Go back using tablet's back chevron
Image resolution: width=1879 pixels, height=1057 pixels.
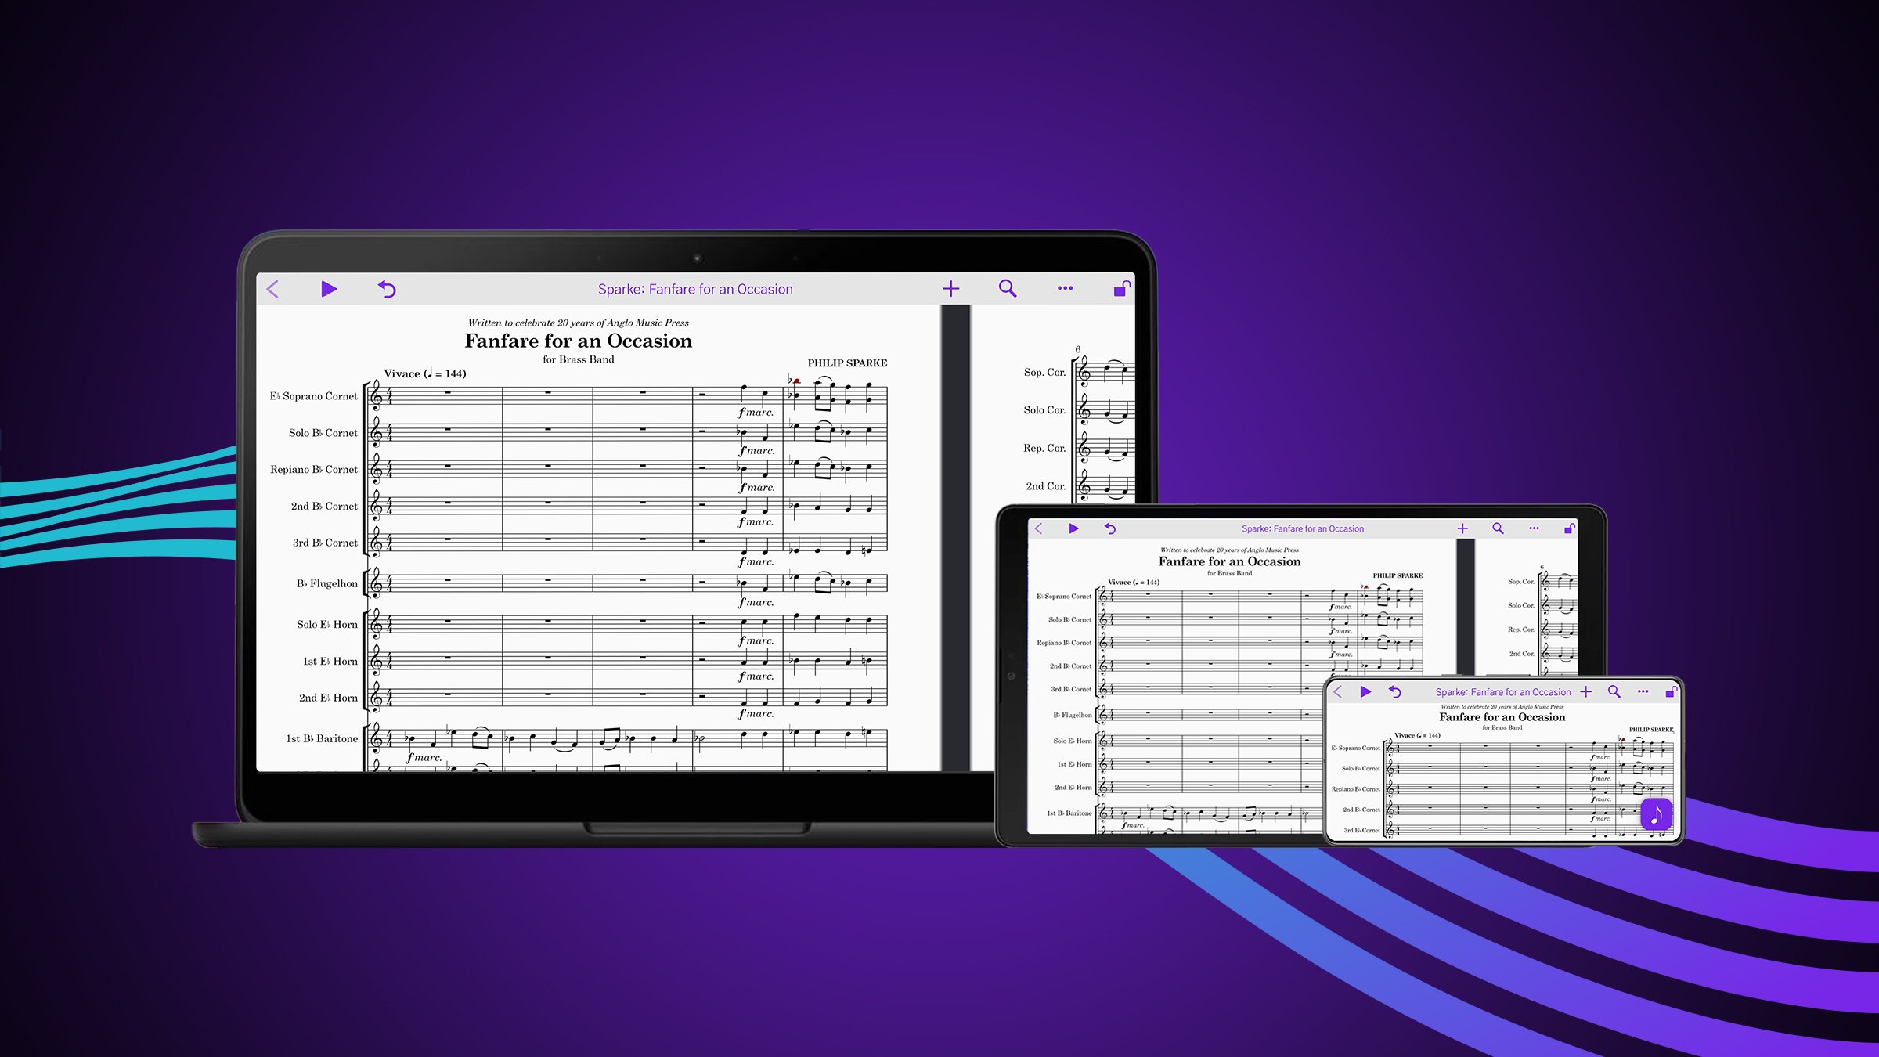click(1039, 528)
